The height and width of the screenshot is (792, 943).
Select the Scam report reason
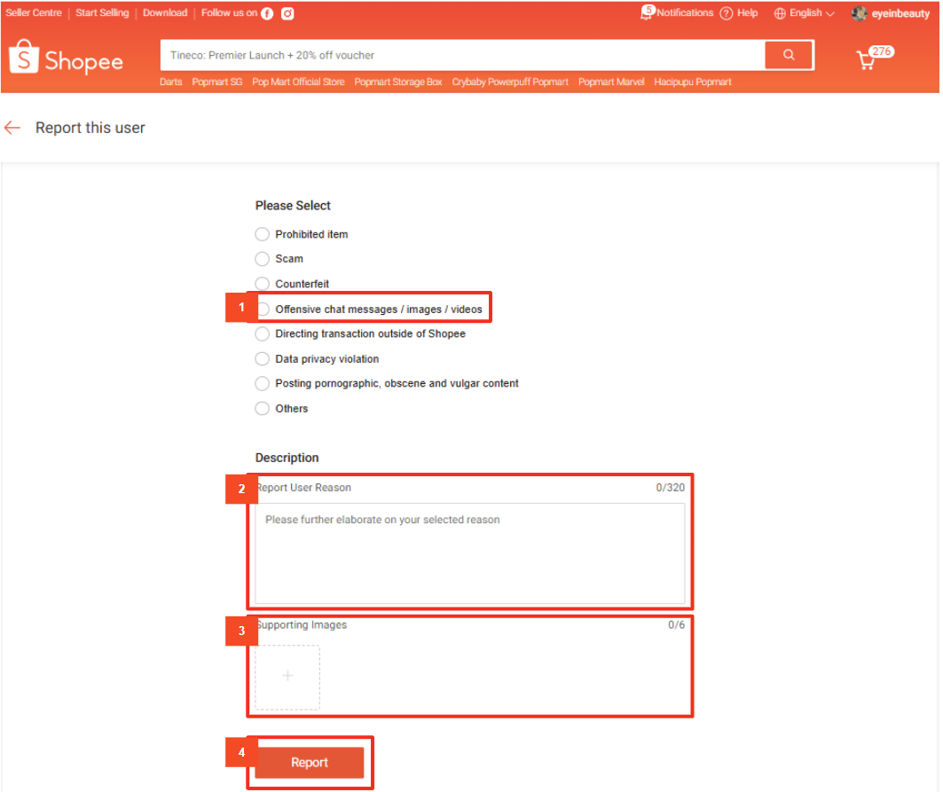262,259
